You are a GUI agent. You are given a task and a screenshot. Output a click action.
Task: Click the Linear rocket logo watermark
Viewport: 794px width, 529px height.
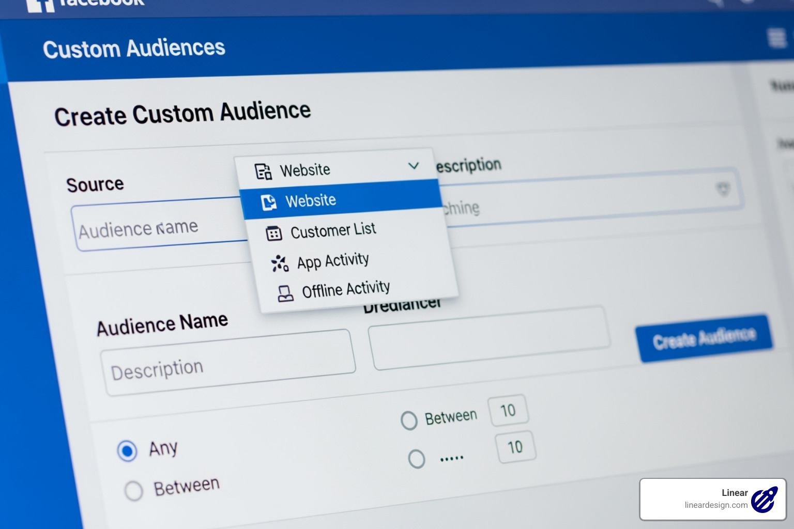click(764, 499)
